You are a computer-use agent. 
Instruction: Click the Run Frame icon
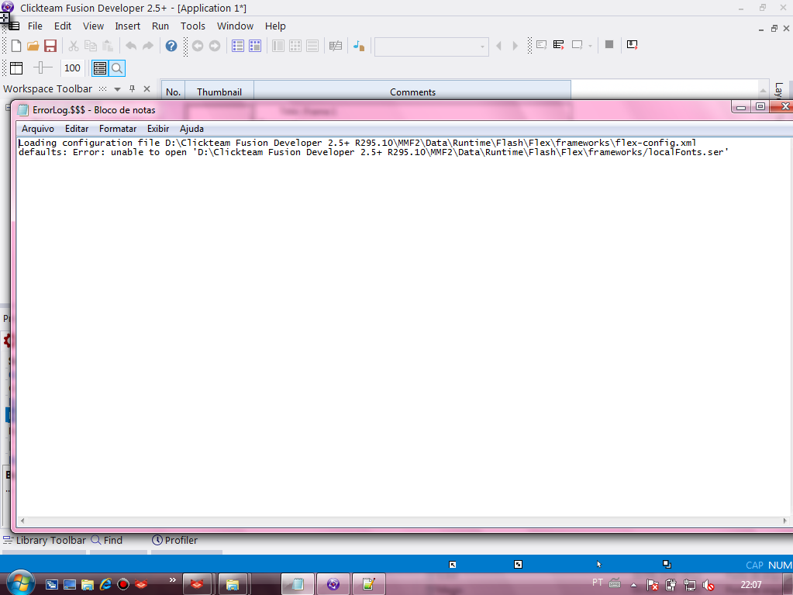coord(577,45)
